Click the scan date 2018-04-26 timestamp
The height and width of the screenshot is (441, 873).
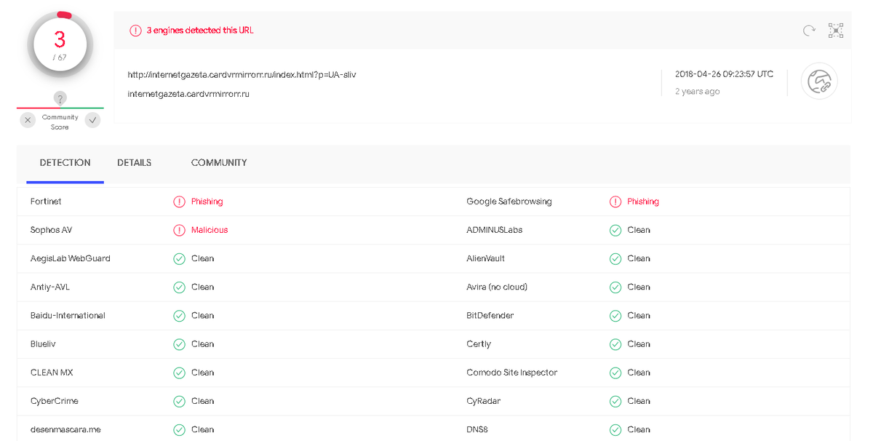pos(724,74)
